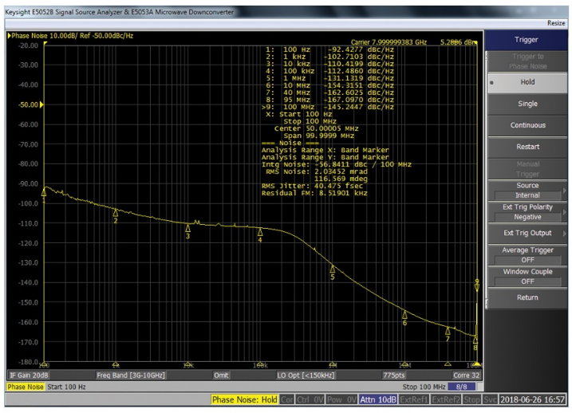The width and height of the screenshot is (572, 413).
Task: Restart the measurement
Action: tap(527, 147)
